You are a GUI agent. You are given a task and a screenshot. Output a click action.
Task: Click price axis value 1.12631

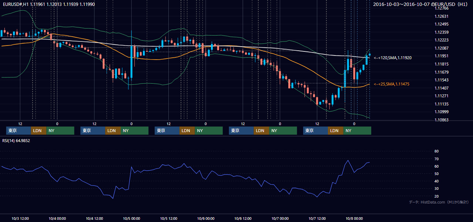coord(441,16)
